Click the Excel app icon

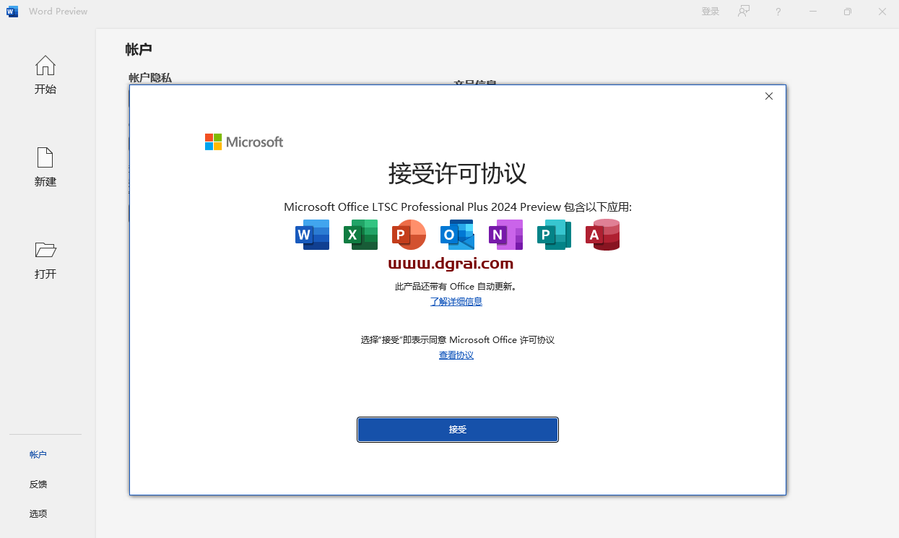[360, 235]
